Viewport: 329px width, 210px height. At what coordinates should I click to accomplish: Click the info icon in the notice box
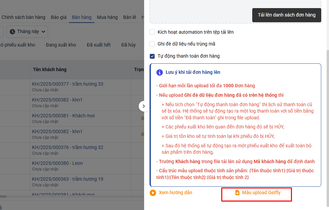[x=160, y=72]
